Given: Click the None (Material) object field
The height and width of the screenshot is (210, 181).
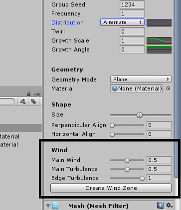Looking at the screenshot, I should click(x=136, y=88).
